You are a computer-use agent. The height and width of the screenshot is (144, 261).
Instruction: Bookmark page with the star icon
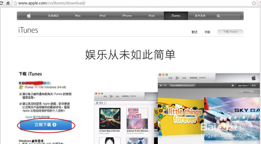(254, 3)
